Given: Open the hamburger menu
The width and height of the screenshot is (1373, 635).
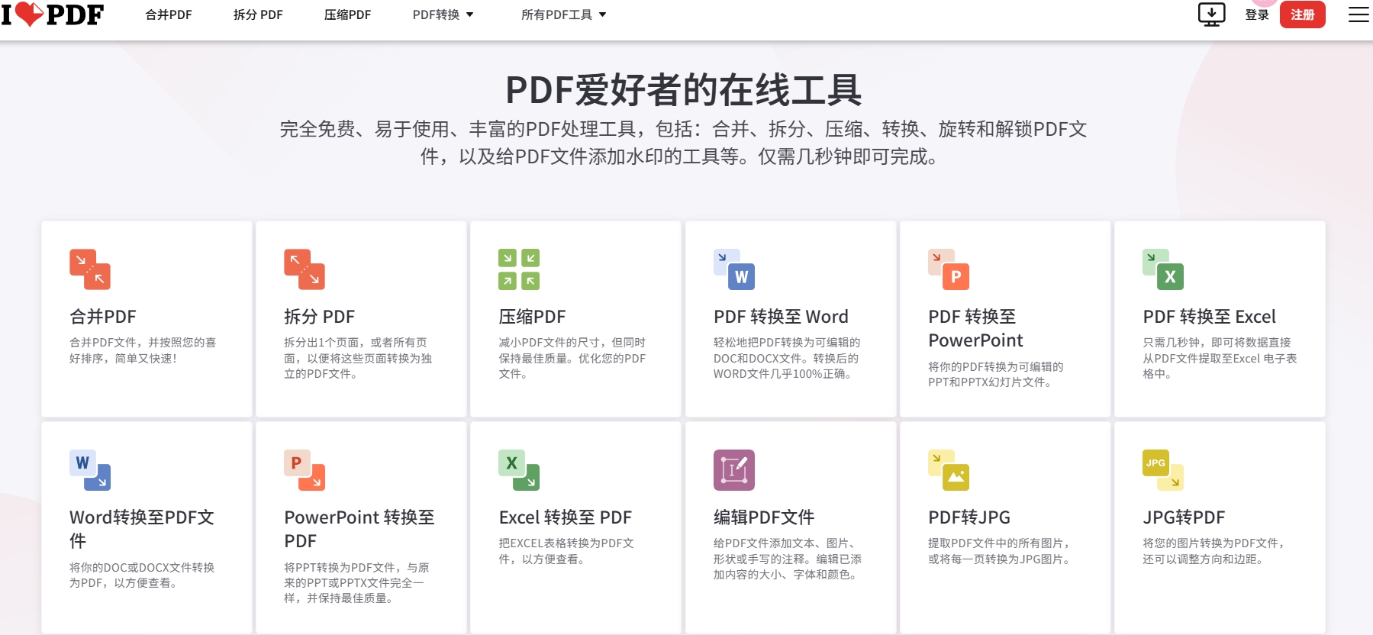Looking at the screenshot, I should [1358, 15].
